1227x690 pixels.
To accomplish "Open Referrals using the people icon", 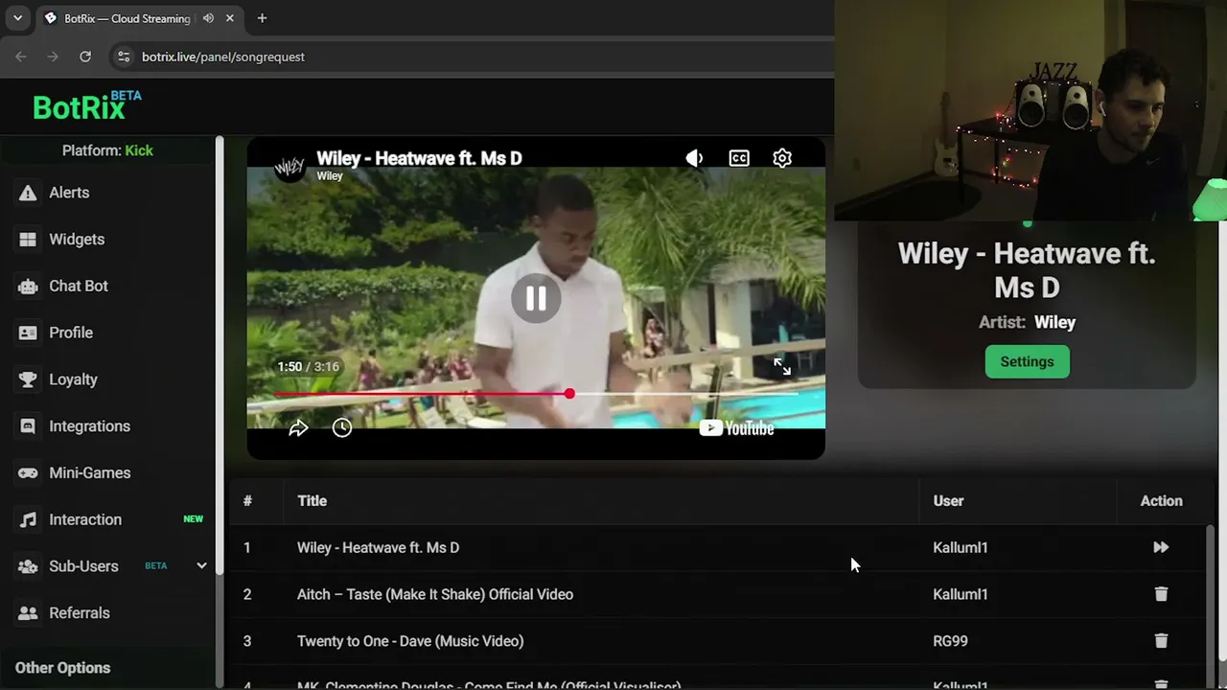I will coord(28,613).
